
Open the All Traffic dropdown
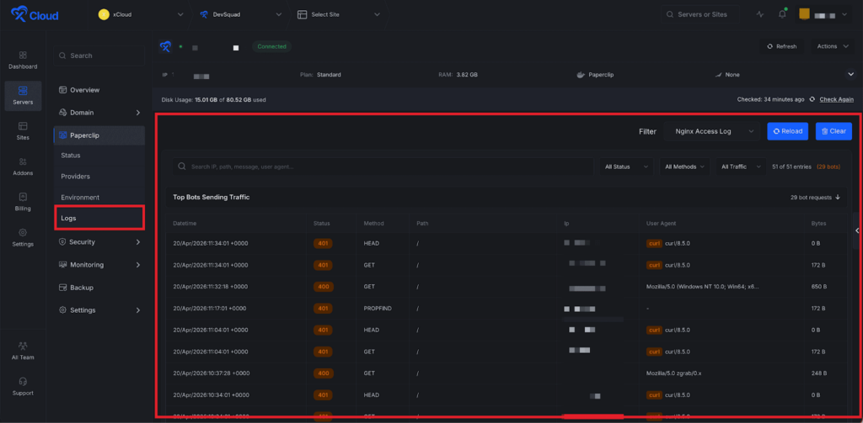[x=741, y=167]
